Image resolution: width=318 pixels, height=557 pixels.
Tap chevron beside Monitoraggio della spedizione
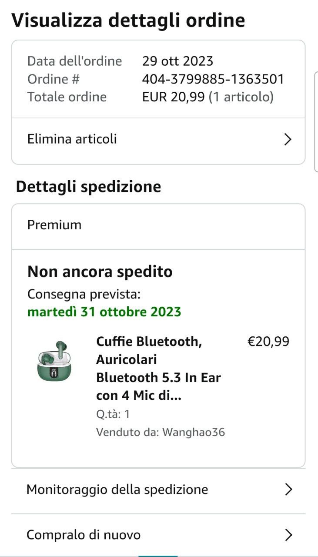click(x=288, y=490)
